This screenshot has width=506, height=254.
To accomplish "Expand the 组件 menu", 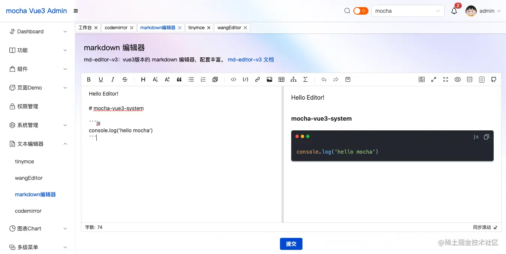I will (x=37, y=69).
